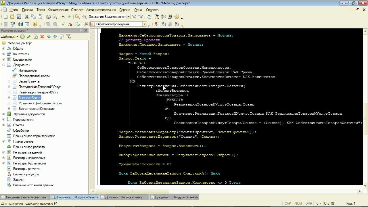
Task: Switch to first Документ РеализацияТова... window tab
Action: pyautogui.click(x=25, y=197)
